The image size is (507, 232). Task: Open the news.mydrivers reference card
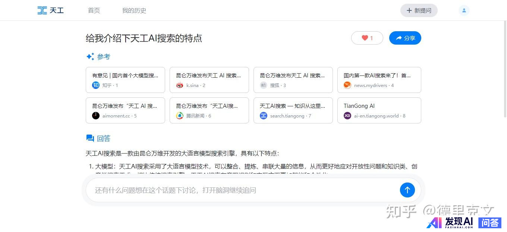point(379,80)
